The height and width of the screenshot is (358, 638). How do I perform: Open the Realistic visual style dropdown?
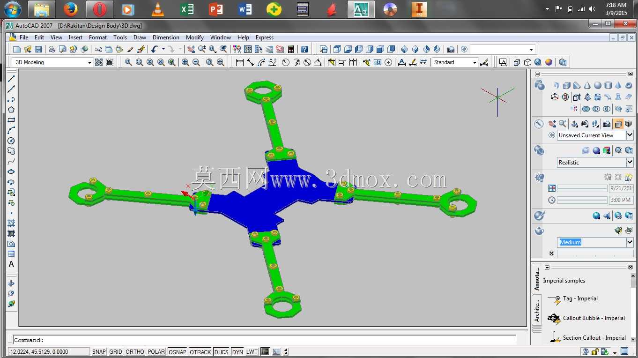pos(630,162)
